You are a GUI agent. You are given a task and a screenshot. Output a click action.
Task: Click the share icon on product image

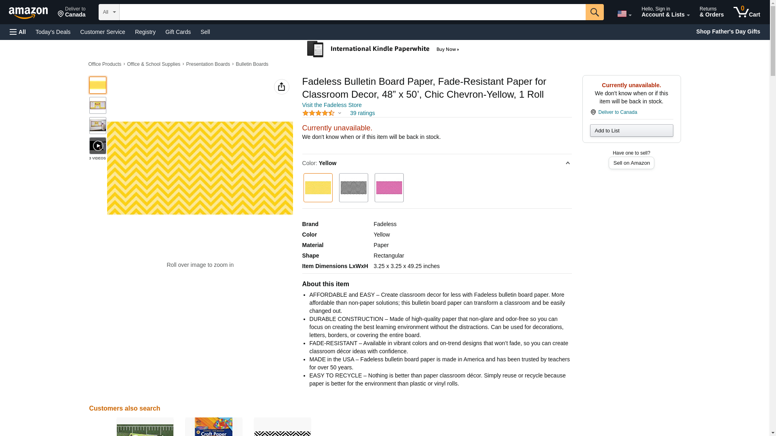point(281,87)
